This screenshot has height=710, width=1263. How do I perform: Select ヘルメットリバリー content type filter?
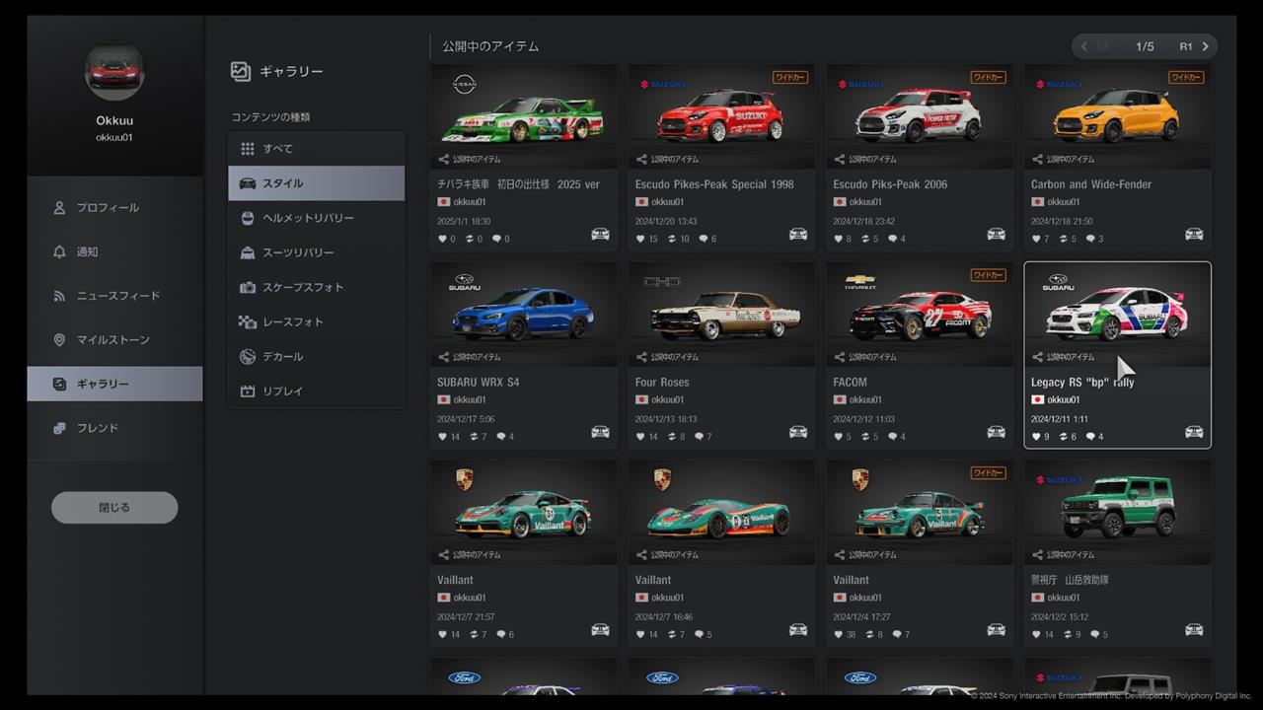tap(316, 218)
